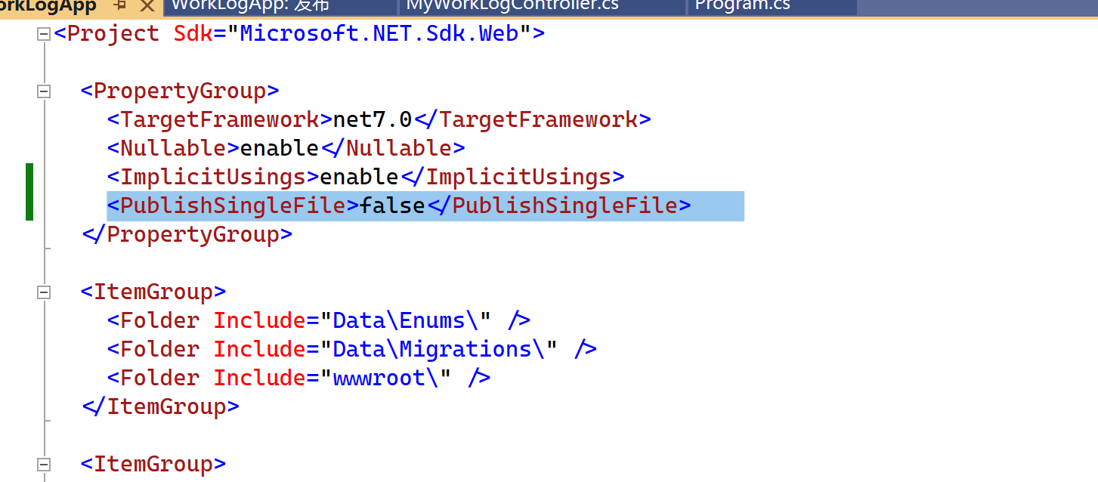Switch to the WorkLogApp: 发布 tab
This screenshot has width=1098, height=482.
point(249,6)
